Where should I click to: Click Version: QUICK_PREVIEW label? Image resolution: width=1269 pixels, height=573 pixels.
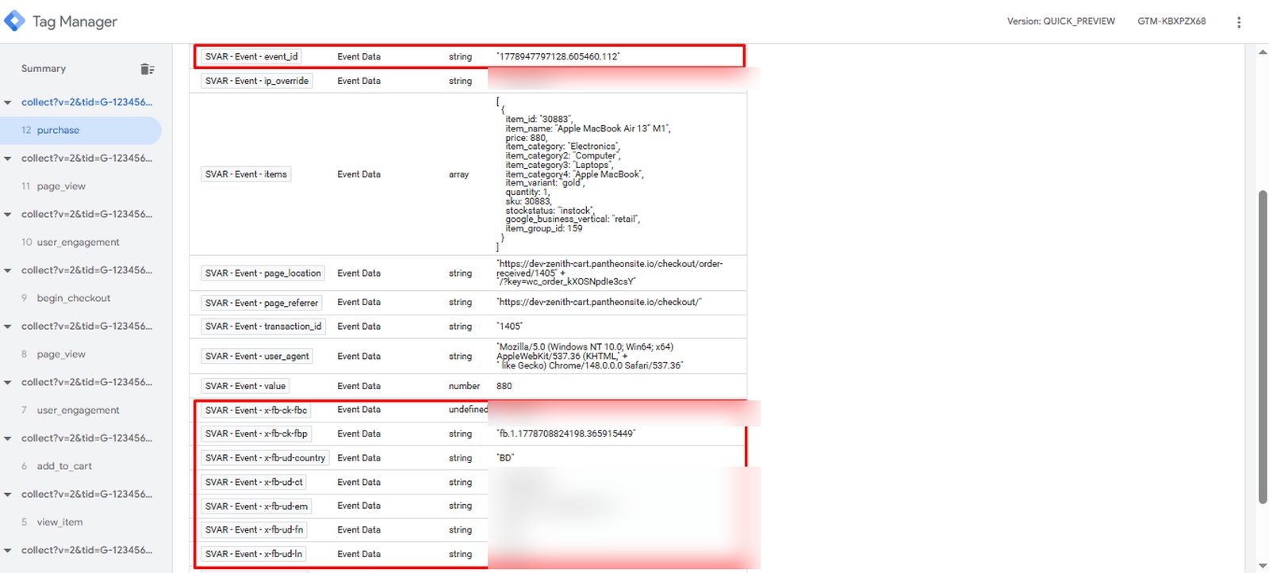1061,21
